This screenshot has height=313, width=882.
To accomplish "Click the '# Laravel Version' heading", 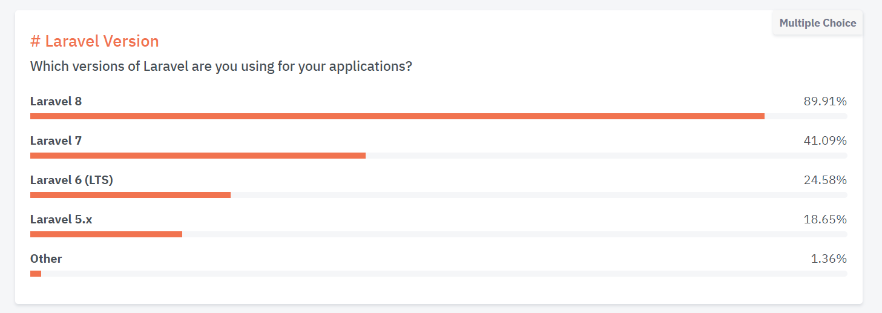I will [94, 41].
